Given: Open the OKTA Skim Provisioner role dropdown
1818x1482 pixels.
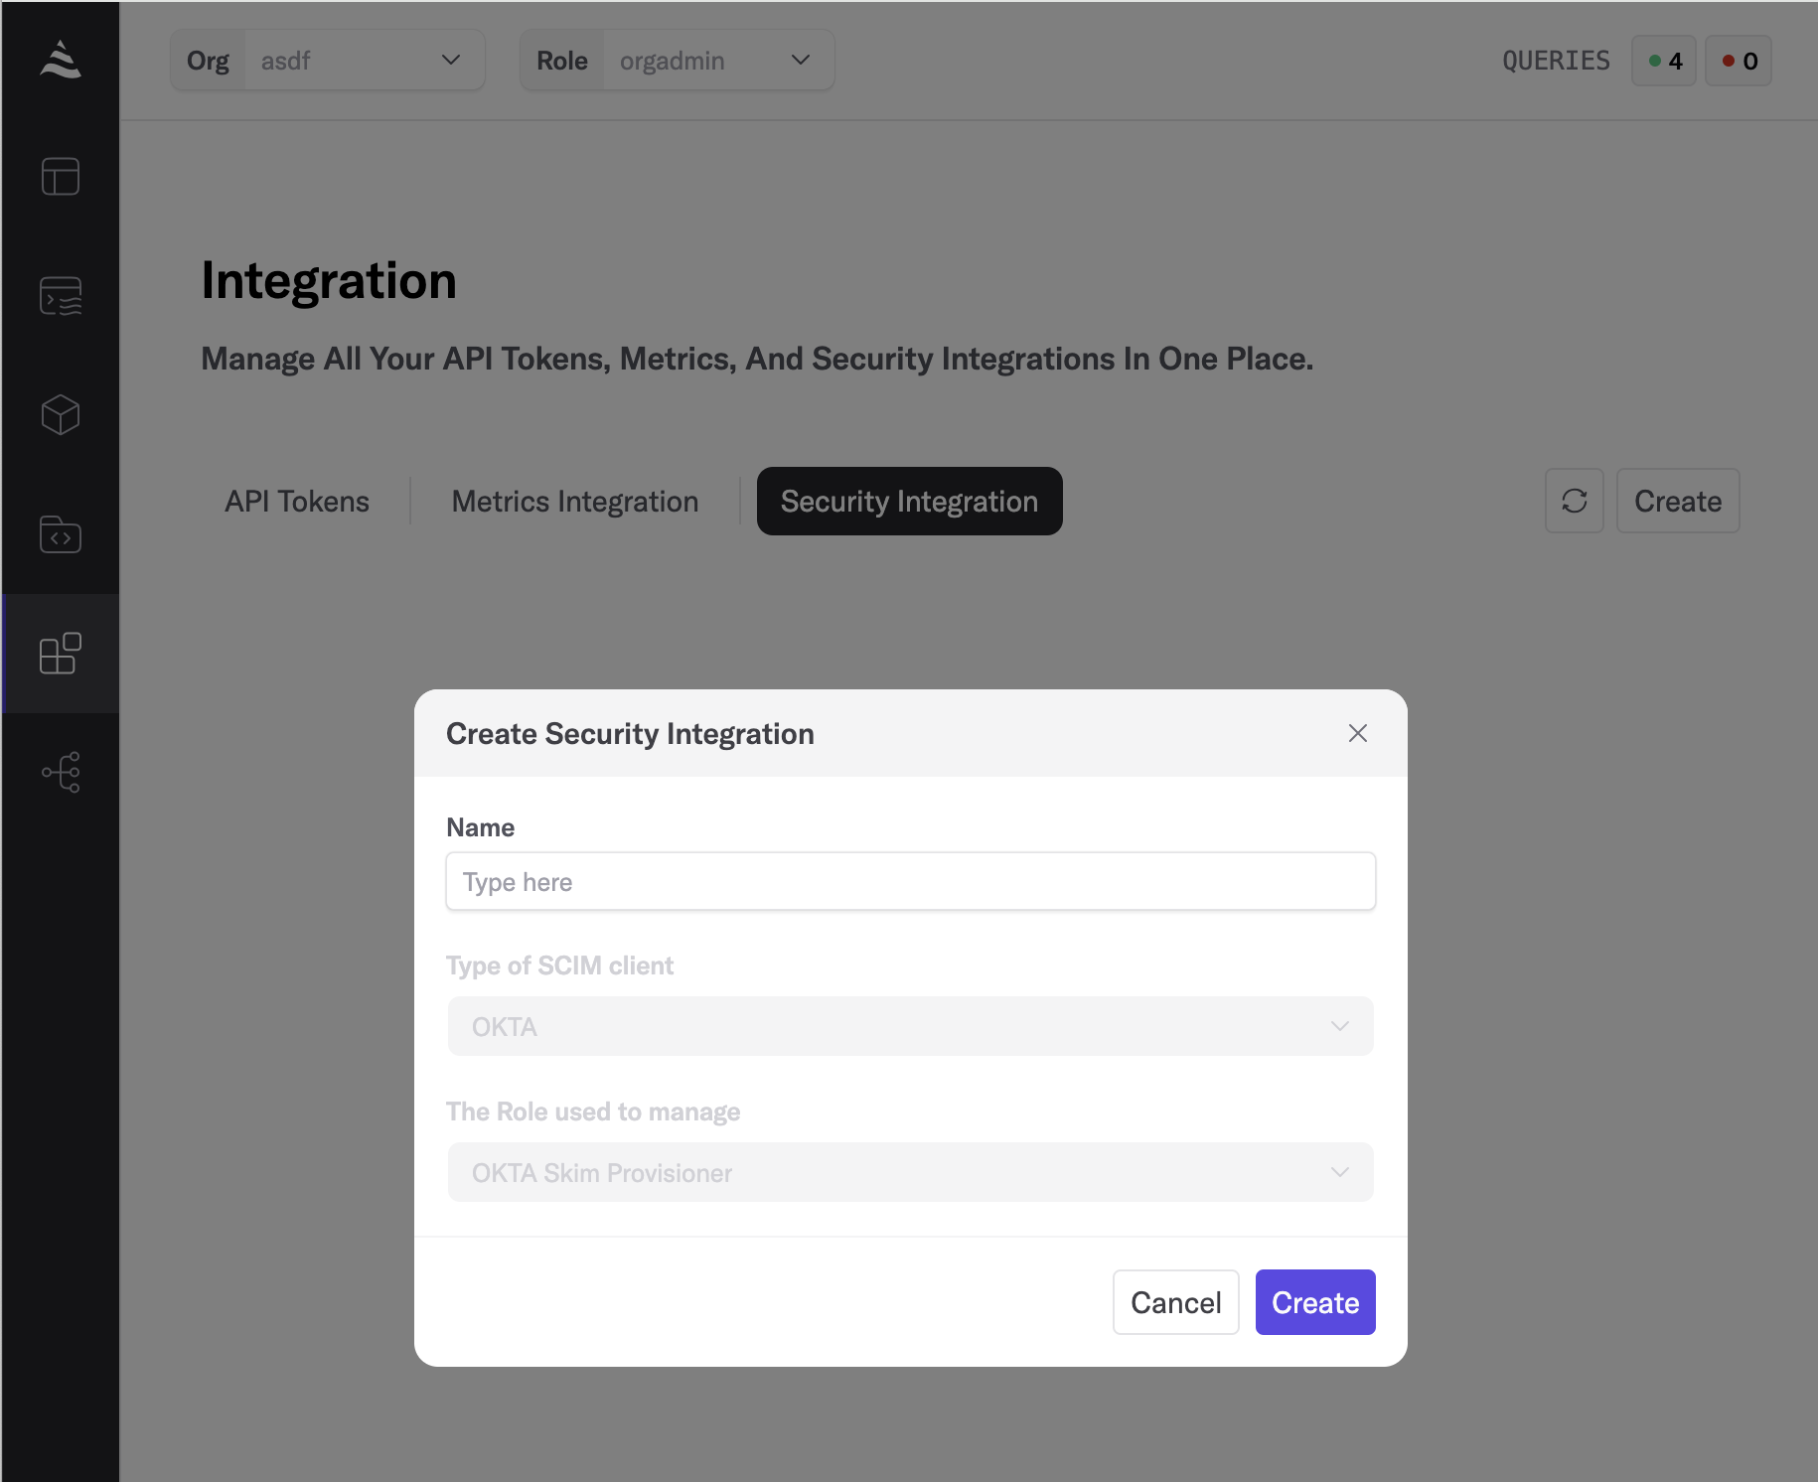Looking at the screenshot, I should tap(910, 1172).
